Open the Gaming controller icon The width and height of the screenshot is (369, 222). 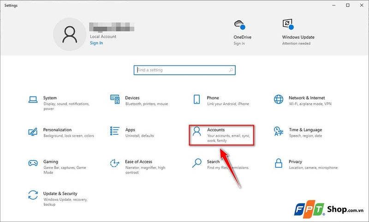point(33,163)
